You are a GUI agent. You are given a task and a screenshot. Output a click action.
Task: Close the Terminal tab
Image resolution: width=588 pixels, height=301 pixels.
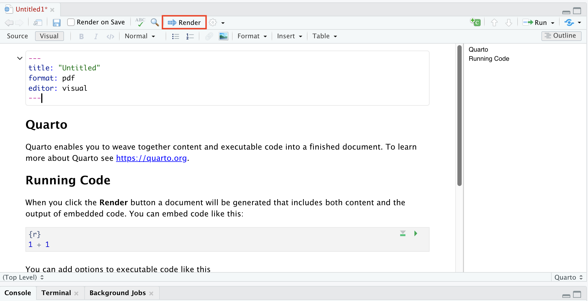(77, 294)
